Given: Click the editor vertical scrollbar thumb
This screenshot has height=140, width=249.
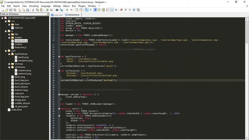Looking at the screenshot, I should [x=247, y=32].
